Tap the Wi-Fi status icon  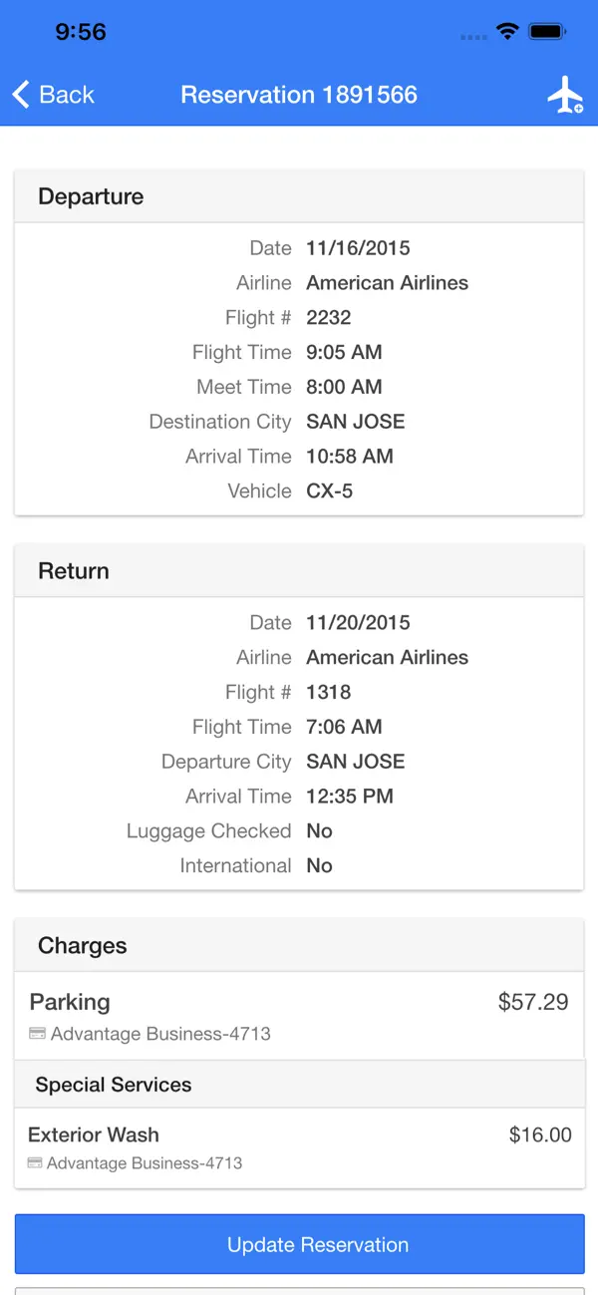tap(507, 32)
